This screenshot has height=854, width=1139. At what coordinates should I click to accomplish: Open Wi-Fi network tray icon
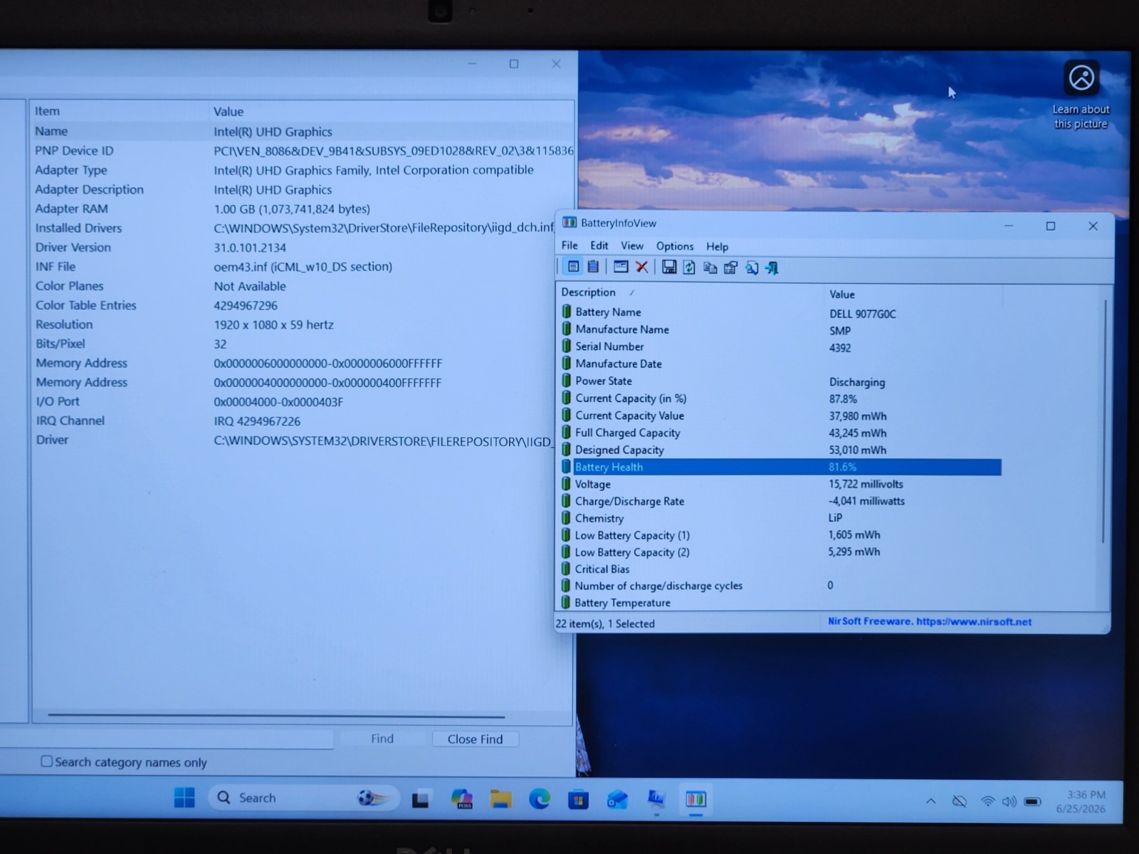[987, 801]
